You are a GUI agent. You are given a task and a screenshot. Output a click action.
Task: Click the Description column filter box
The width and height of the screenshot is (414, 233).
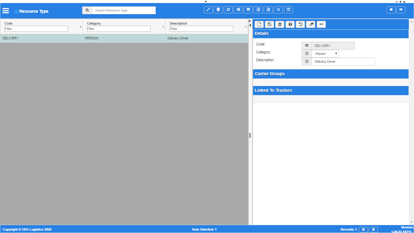coord(202,29)
